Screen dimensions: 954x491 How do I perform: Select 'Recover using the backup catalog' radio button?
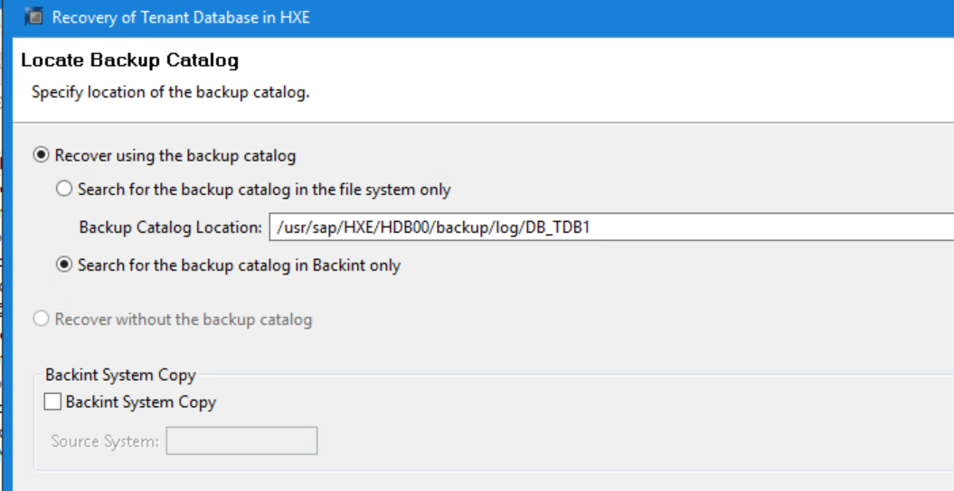[41, 156]
